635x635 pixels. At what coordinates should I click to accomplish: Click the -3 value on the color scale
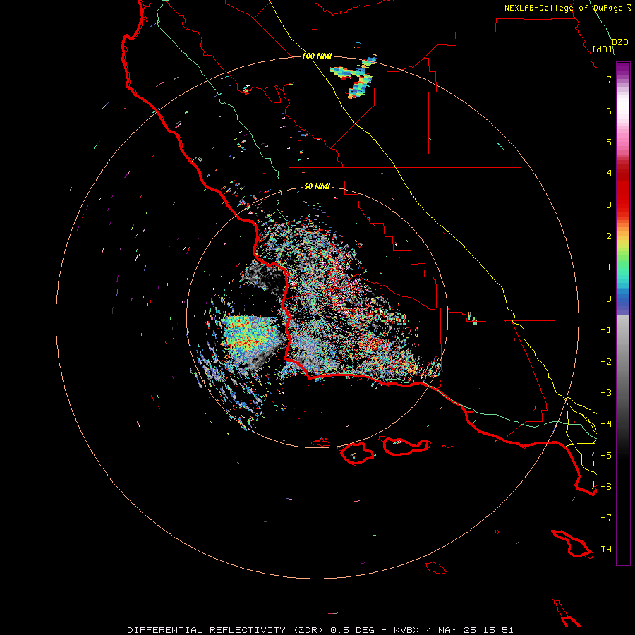(606, 393)
